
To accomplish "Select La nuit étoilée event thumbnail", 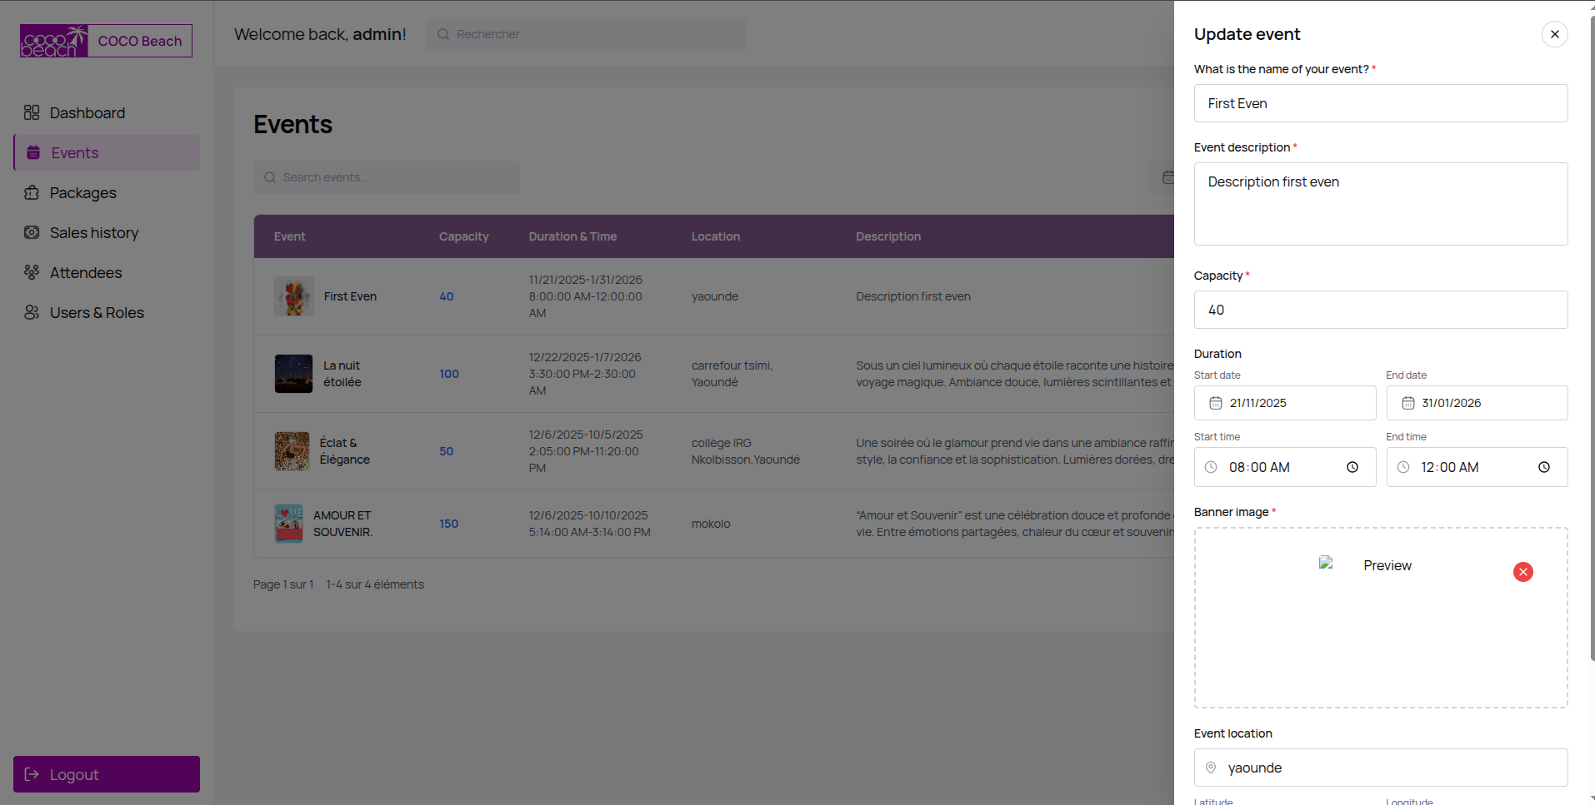I will click(x=293, y=374).
